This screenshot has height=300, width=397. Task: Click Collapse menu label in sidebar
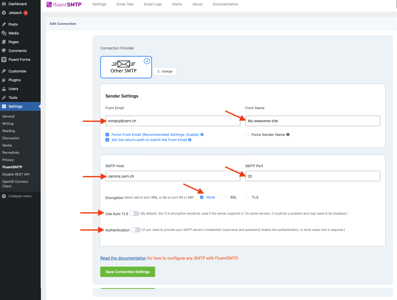click(20, 196)
